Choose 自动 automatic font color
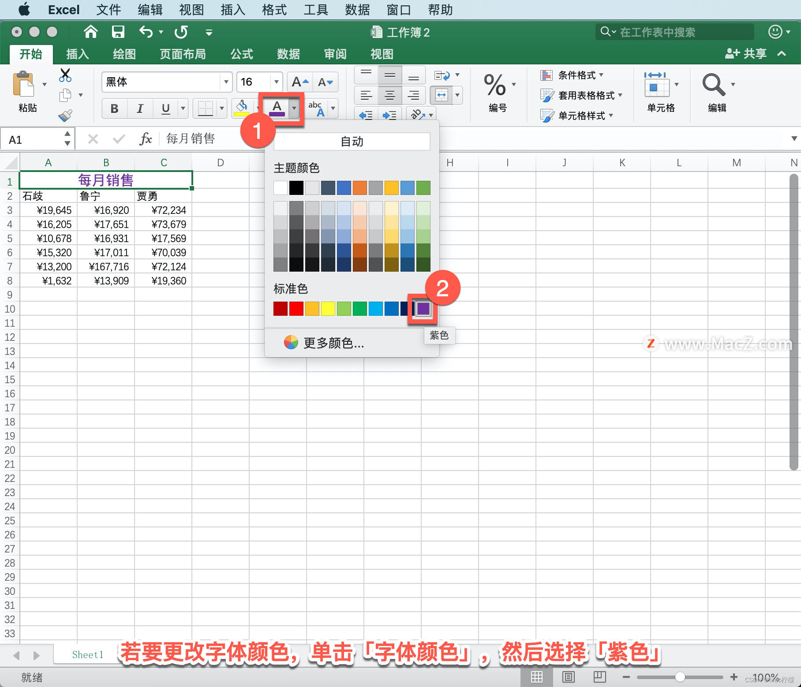Screen dimensions: 801x687 tap(352, 142)
